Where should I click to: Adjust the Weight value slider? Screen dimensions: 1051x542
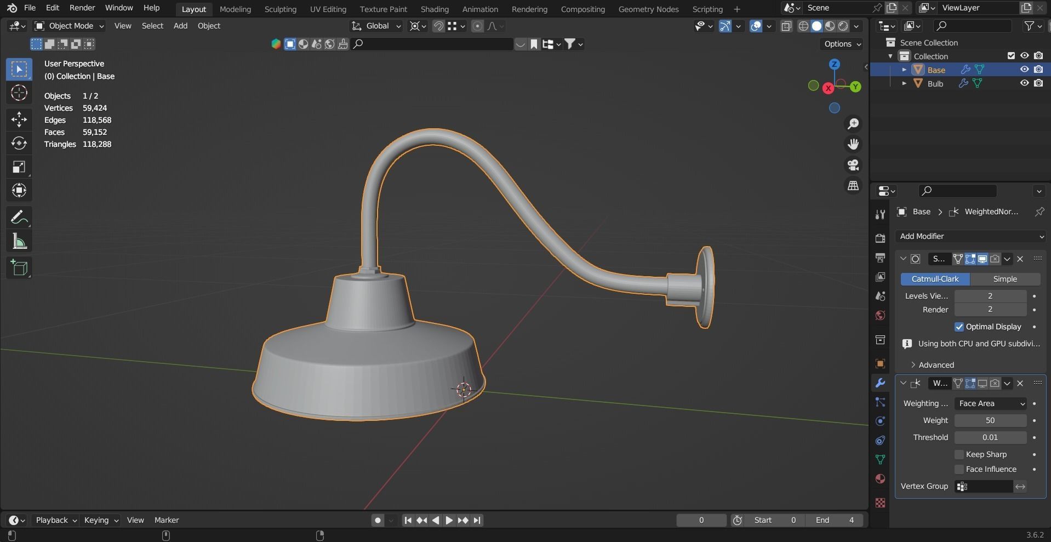pyautogui.click(x=990, y=420)
